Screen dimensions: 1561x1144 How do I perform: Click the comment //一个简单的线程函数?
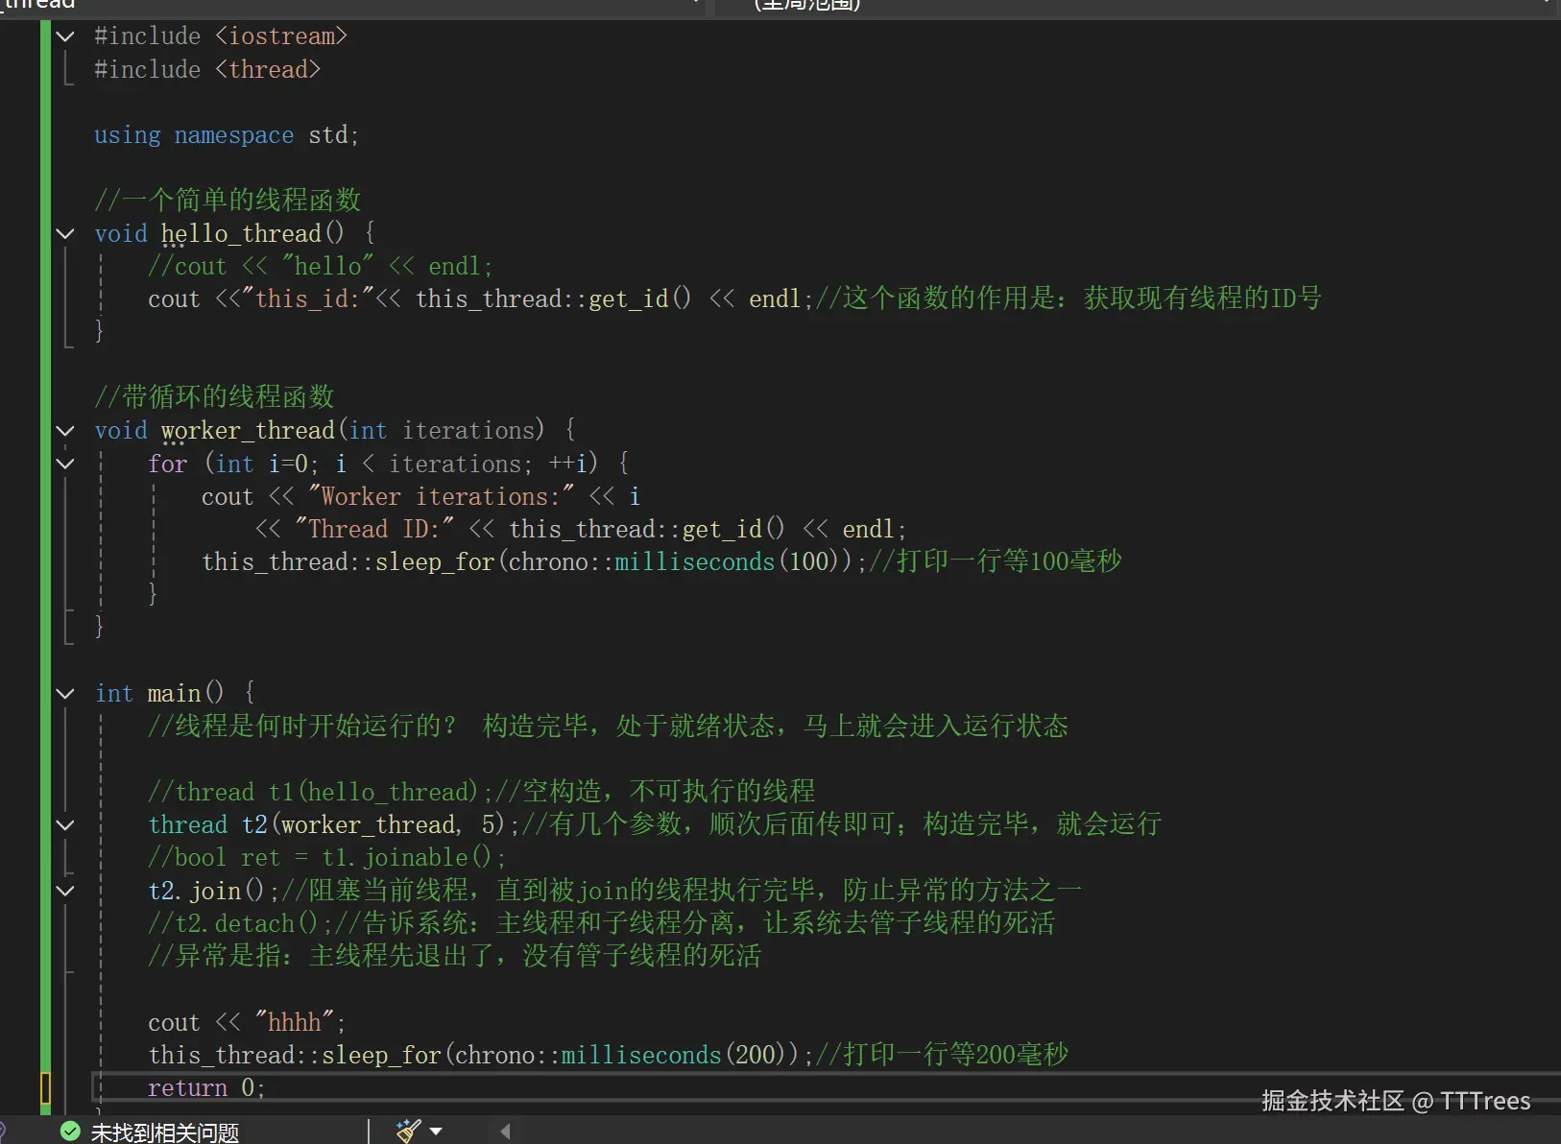click(x=228, y=200)
